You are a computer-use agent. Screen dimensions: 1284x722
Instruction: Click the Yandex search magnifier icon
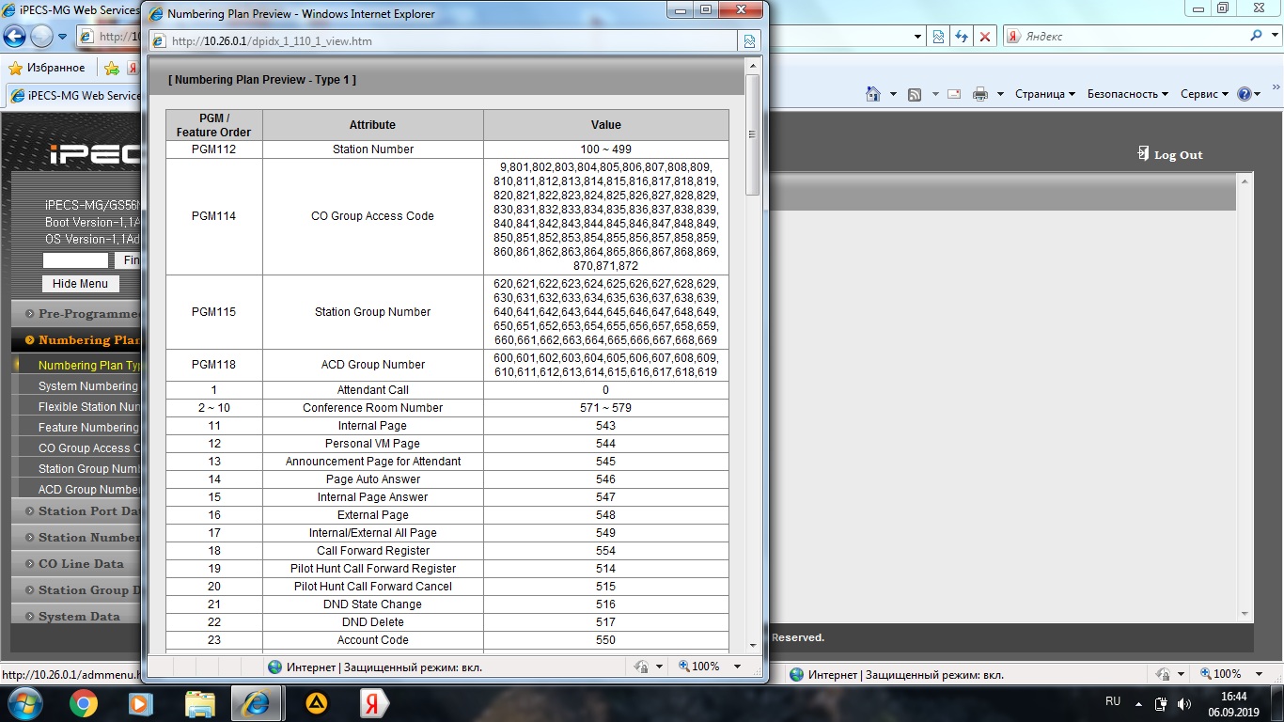[x=1257, y=37]
